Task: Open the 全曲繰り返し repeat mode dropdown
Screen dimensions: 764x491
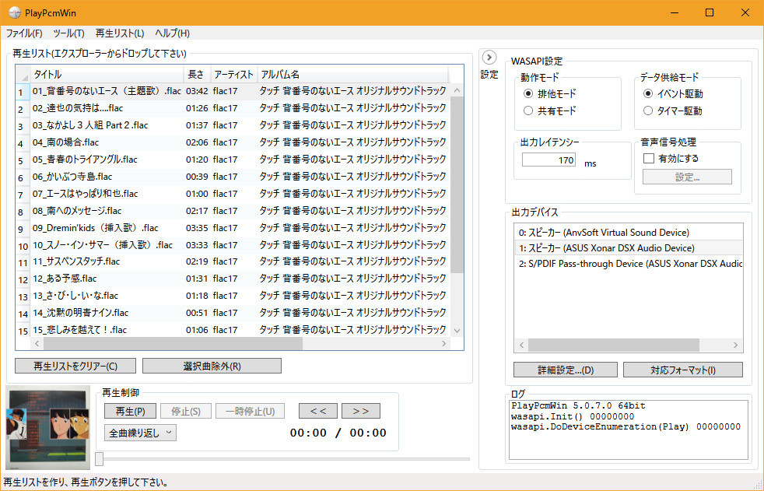Action: pyautogui.click(x=140, y=433)
